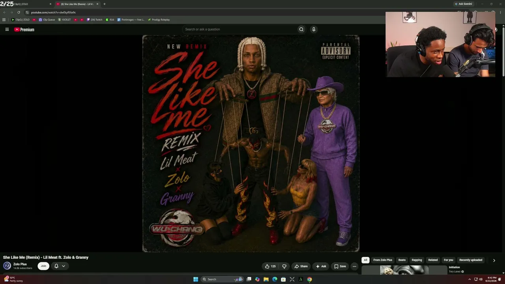This screenshot has height=284, width=505.
Task: Go back in browser history
Action: 4,12
